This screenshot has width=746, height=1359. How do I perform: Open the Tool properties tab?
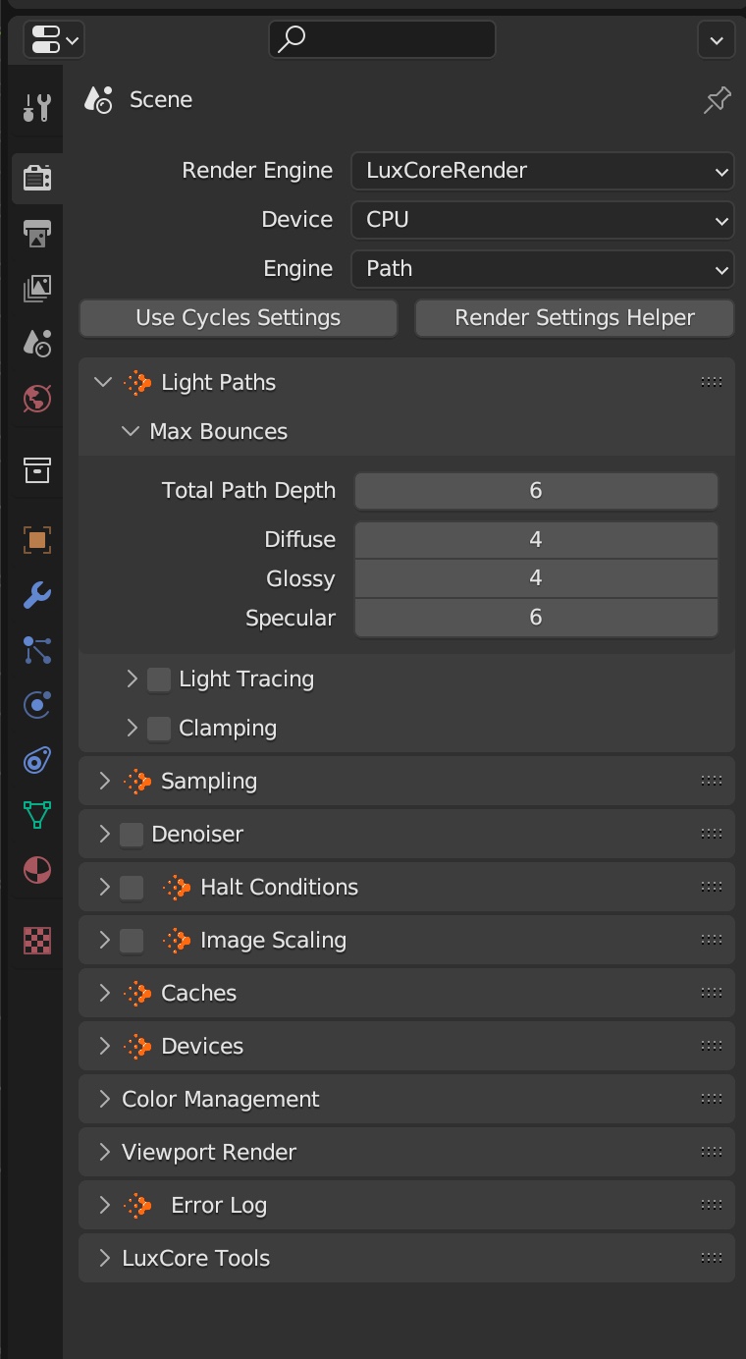pyautogui.click(x=37, y=107)
